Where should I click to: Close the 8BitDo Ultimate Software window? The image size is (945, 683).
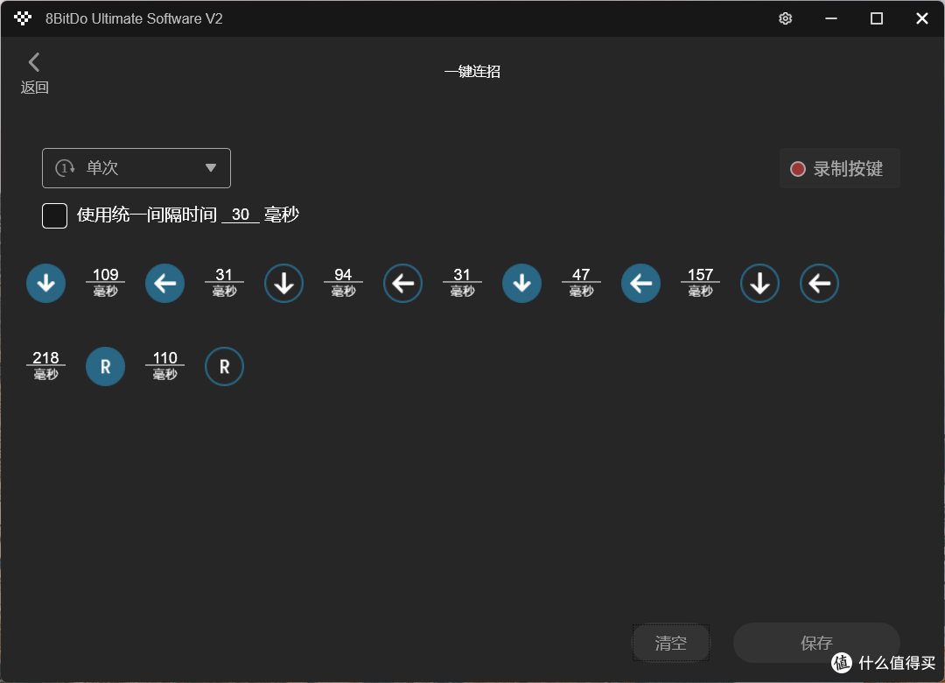click(921, 18)
